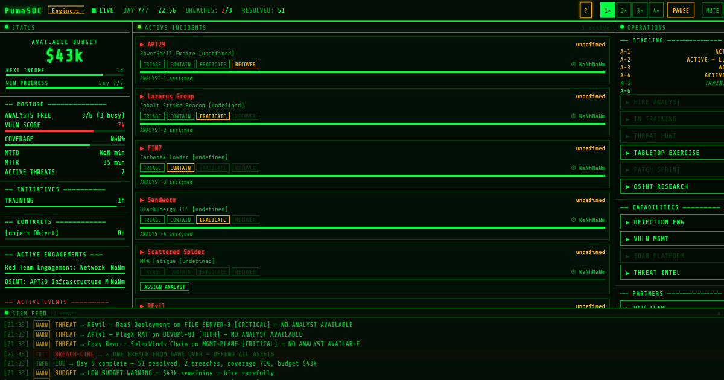Click the green dot beside OPERATIONS header

[622, 27]
